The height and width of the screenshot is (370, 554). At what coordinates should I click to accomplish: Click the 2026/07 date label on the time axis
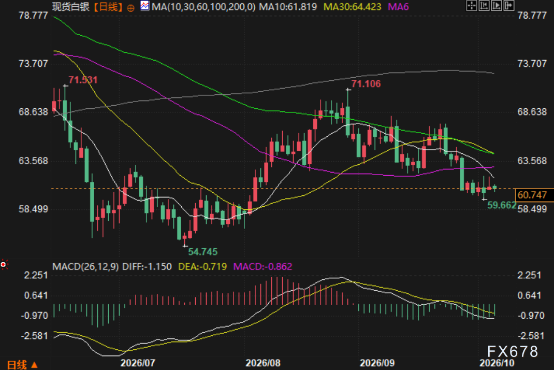coord(138,363)
